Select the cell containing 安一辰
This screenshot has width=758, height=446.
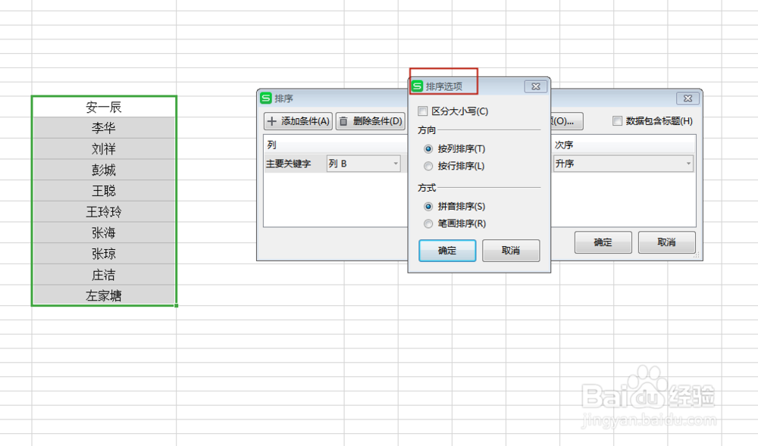click(x=103, y=106)
